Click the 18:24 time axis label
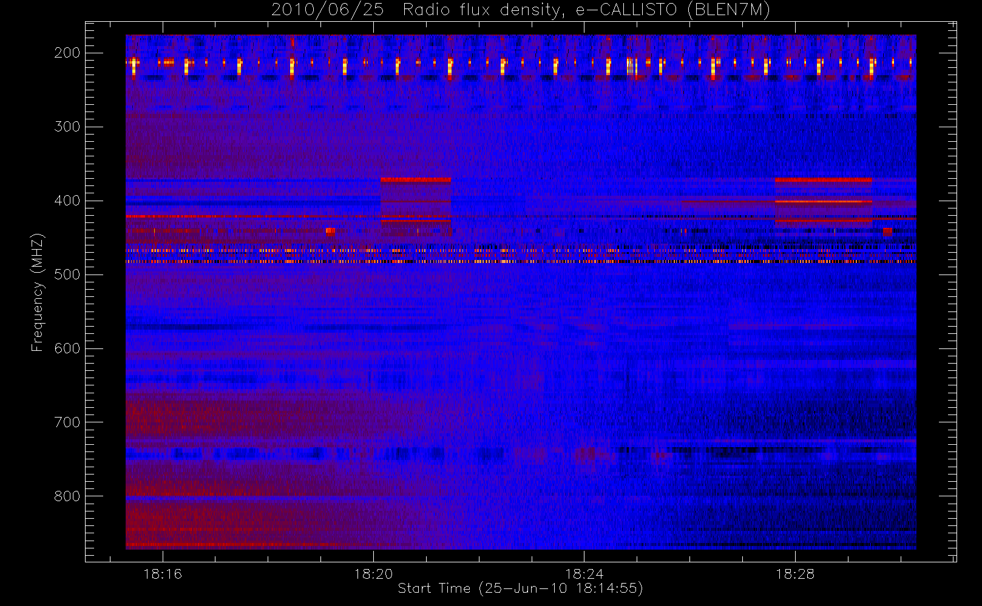The width and height of the screenshot is (982, 606). [584, 574]
